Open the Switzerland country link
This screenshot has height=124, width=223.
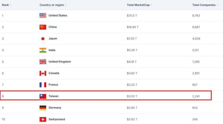57,119
